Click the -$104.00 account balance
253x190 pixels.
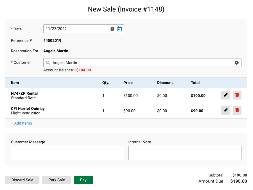(x=83, y=70)
